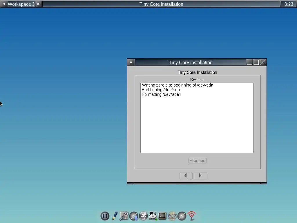Open the Exit power icon in the dock

pos(105,216)
